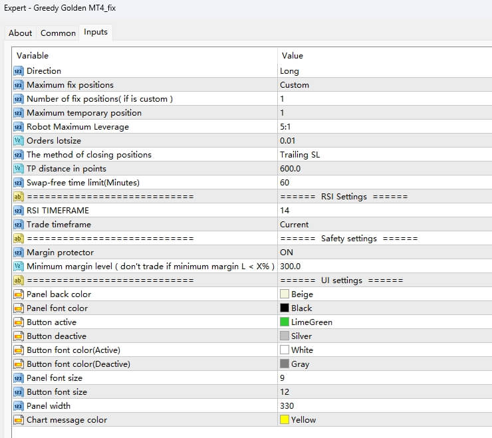Click the TP distance in points icon
Image resolution: width=492 pixels, height=438 pixels.
coord(19,169)
